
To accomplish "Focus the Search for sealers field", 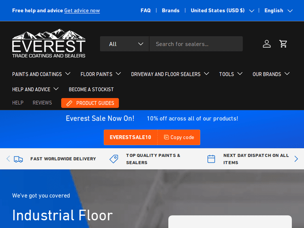I will (x=196, y=44).
